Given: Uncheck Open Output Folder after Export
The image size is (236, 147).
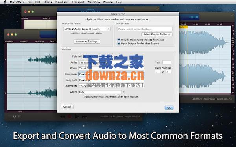Looking at the screenshot, I should pos(119,44).
